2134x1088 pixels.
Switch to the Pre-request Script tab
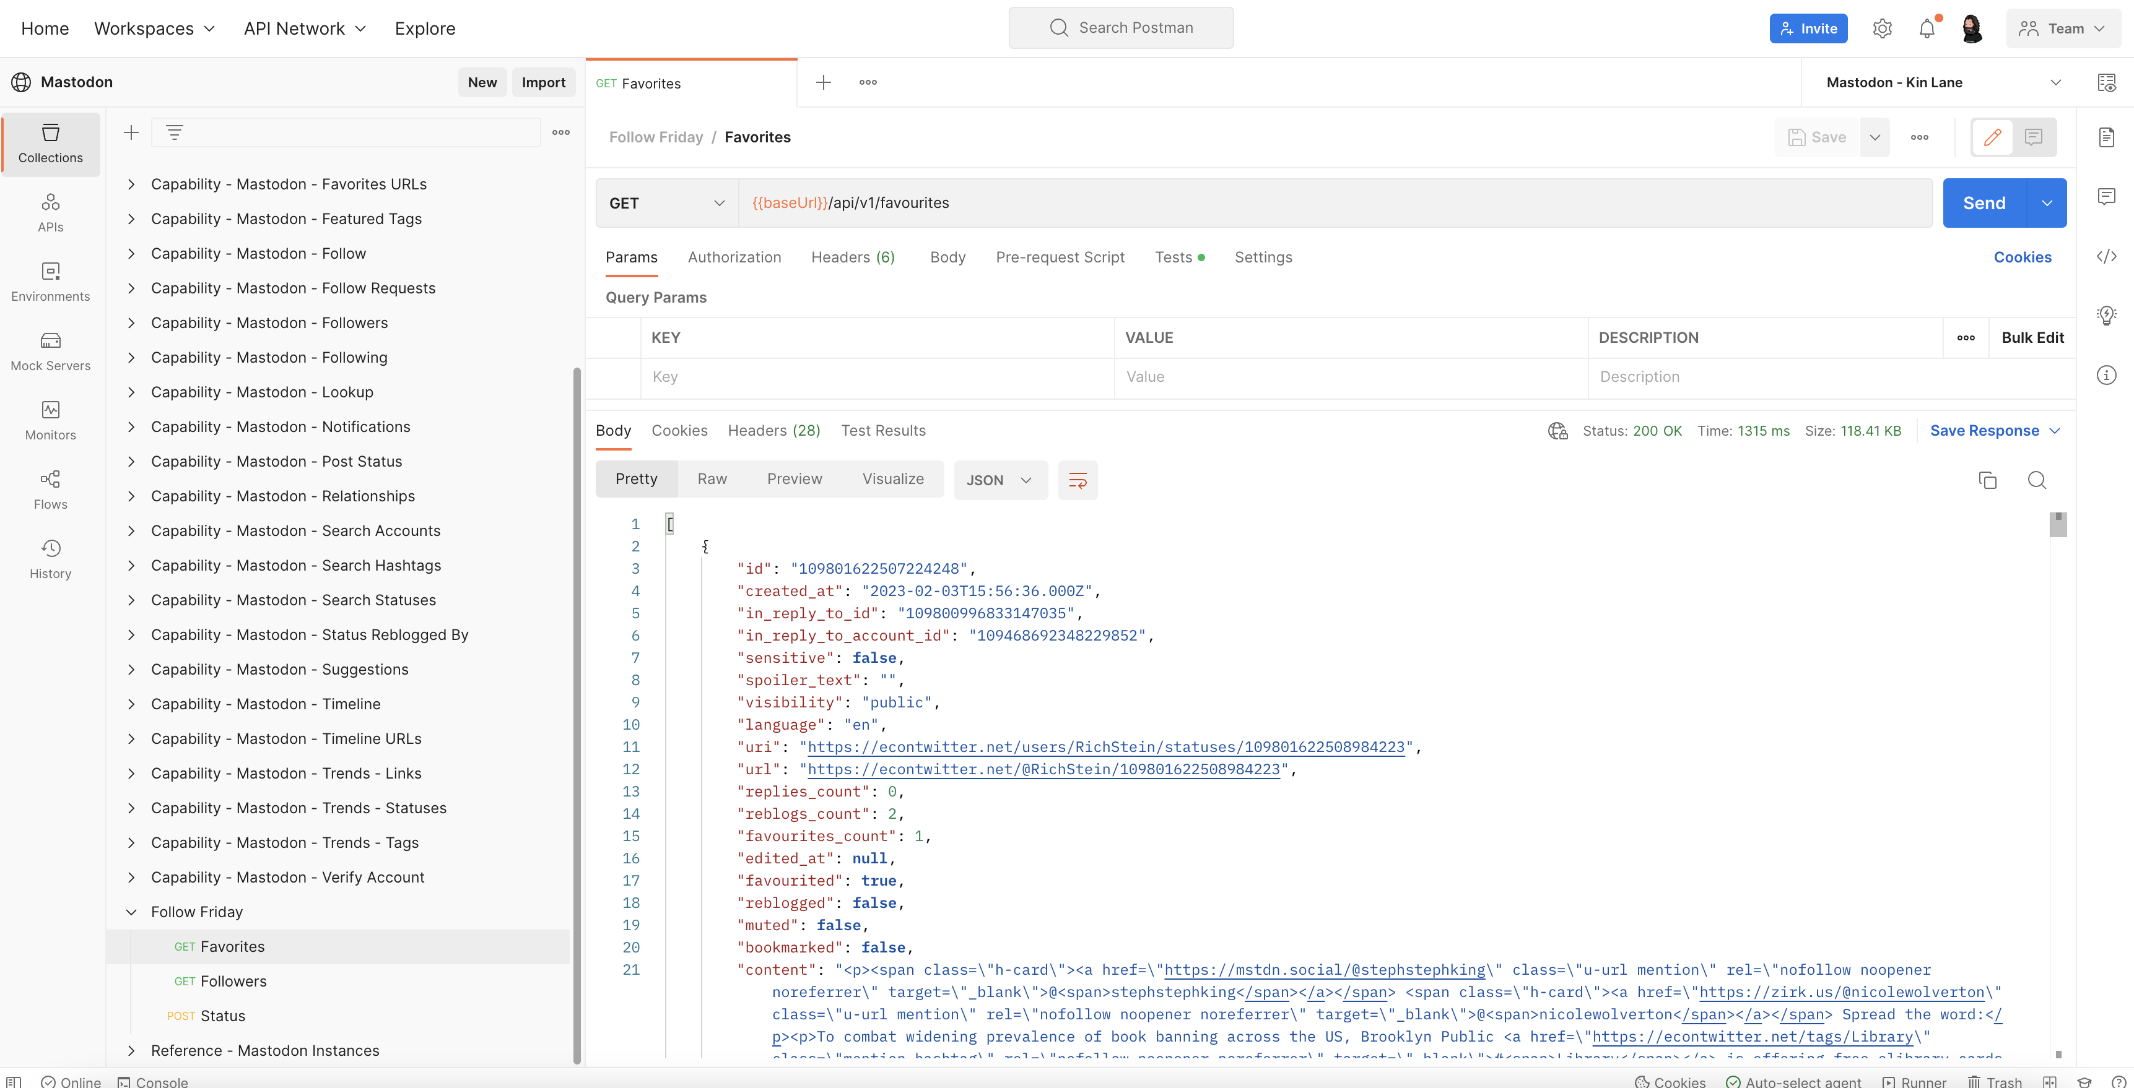pos(1060,257)
